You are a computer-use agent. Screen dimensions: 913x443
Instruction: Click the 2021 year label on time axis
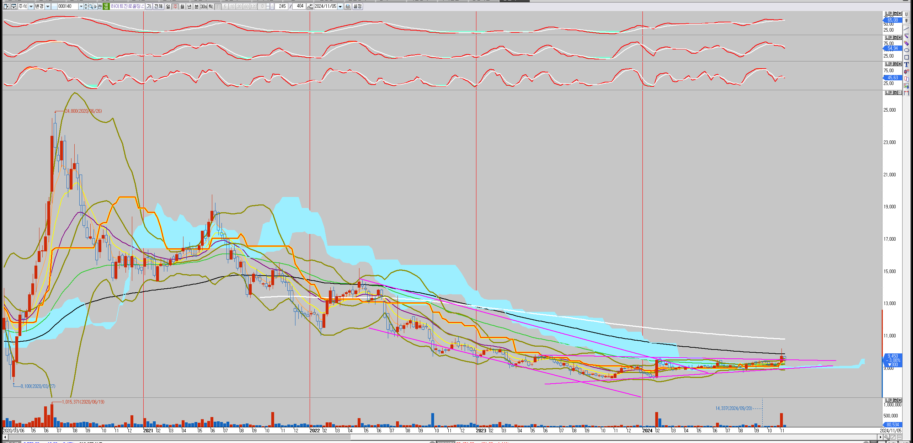[148, 431]
